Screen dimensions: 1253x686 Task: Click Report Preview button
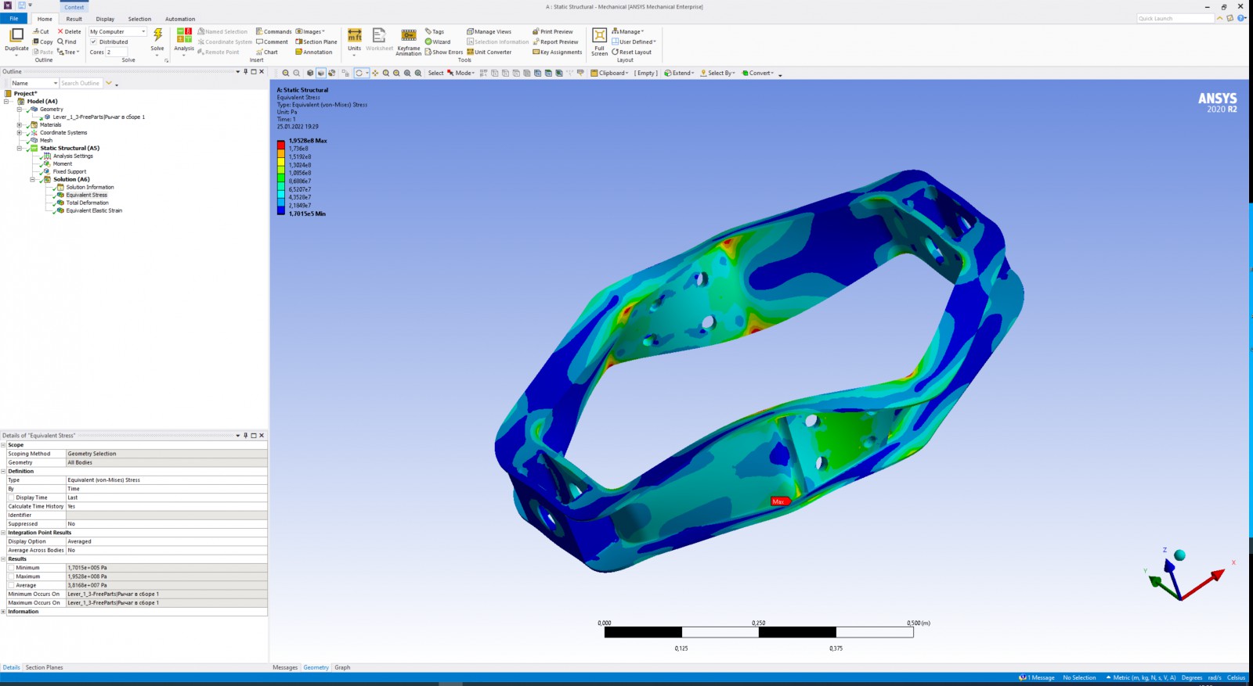[x=555, y=42]
